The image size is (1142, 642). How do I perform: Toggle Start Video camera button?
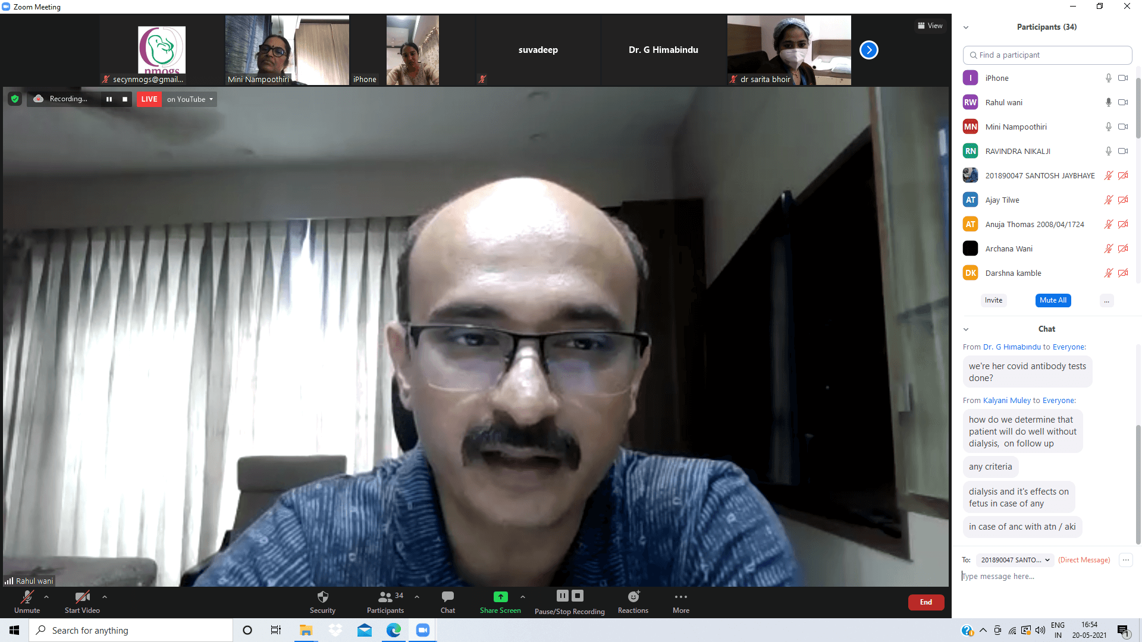pos(82,597)
